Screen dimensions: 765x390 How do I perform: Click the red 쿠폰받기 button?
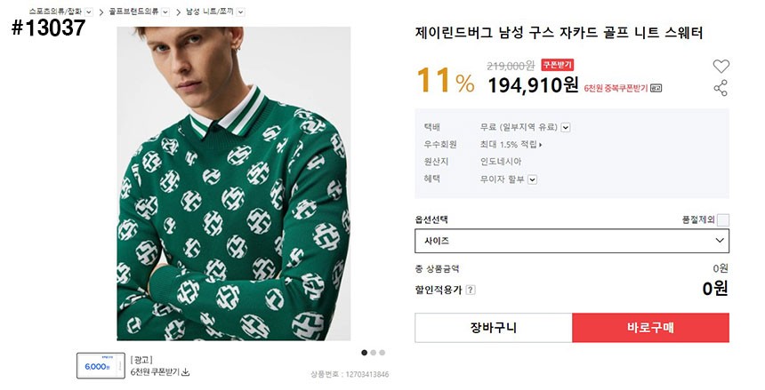point(558,65)
